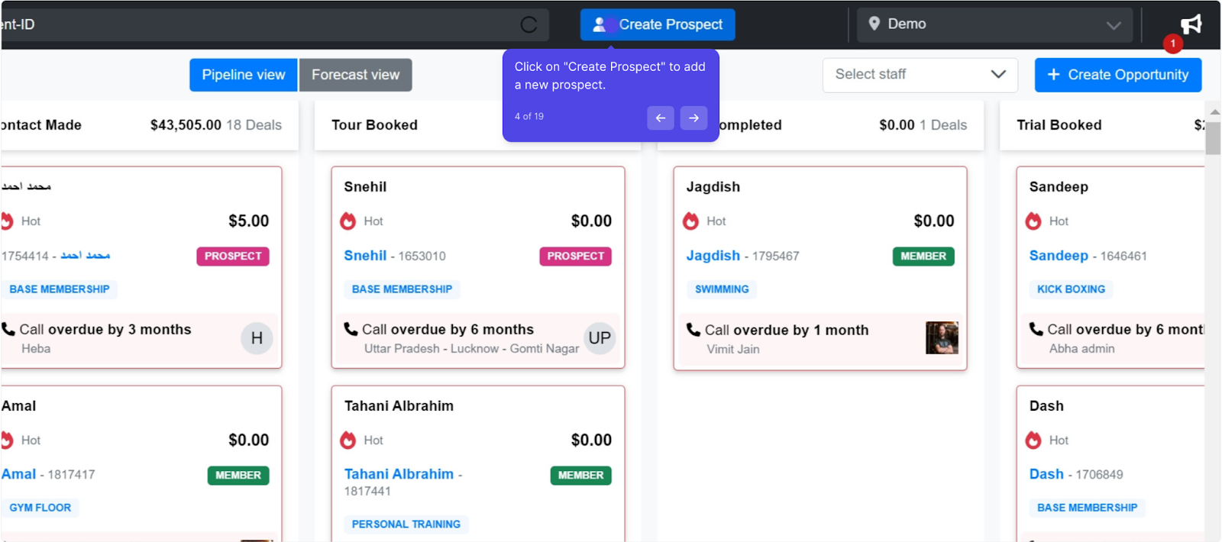Click the Create Prospect button
This screenshot has width=1222, height=542.
658,24
